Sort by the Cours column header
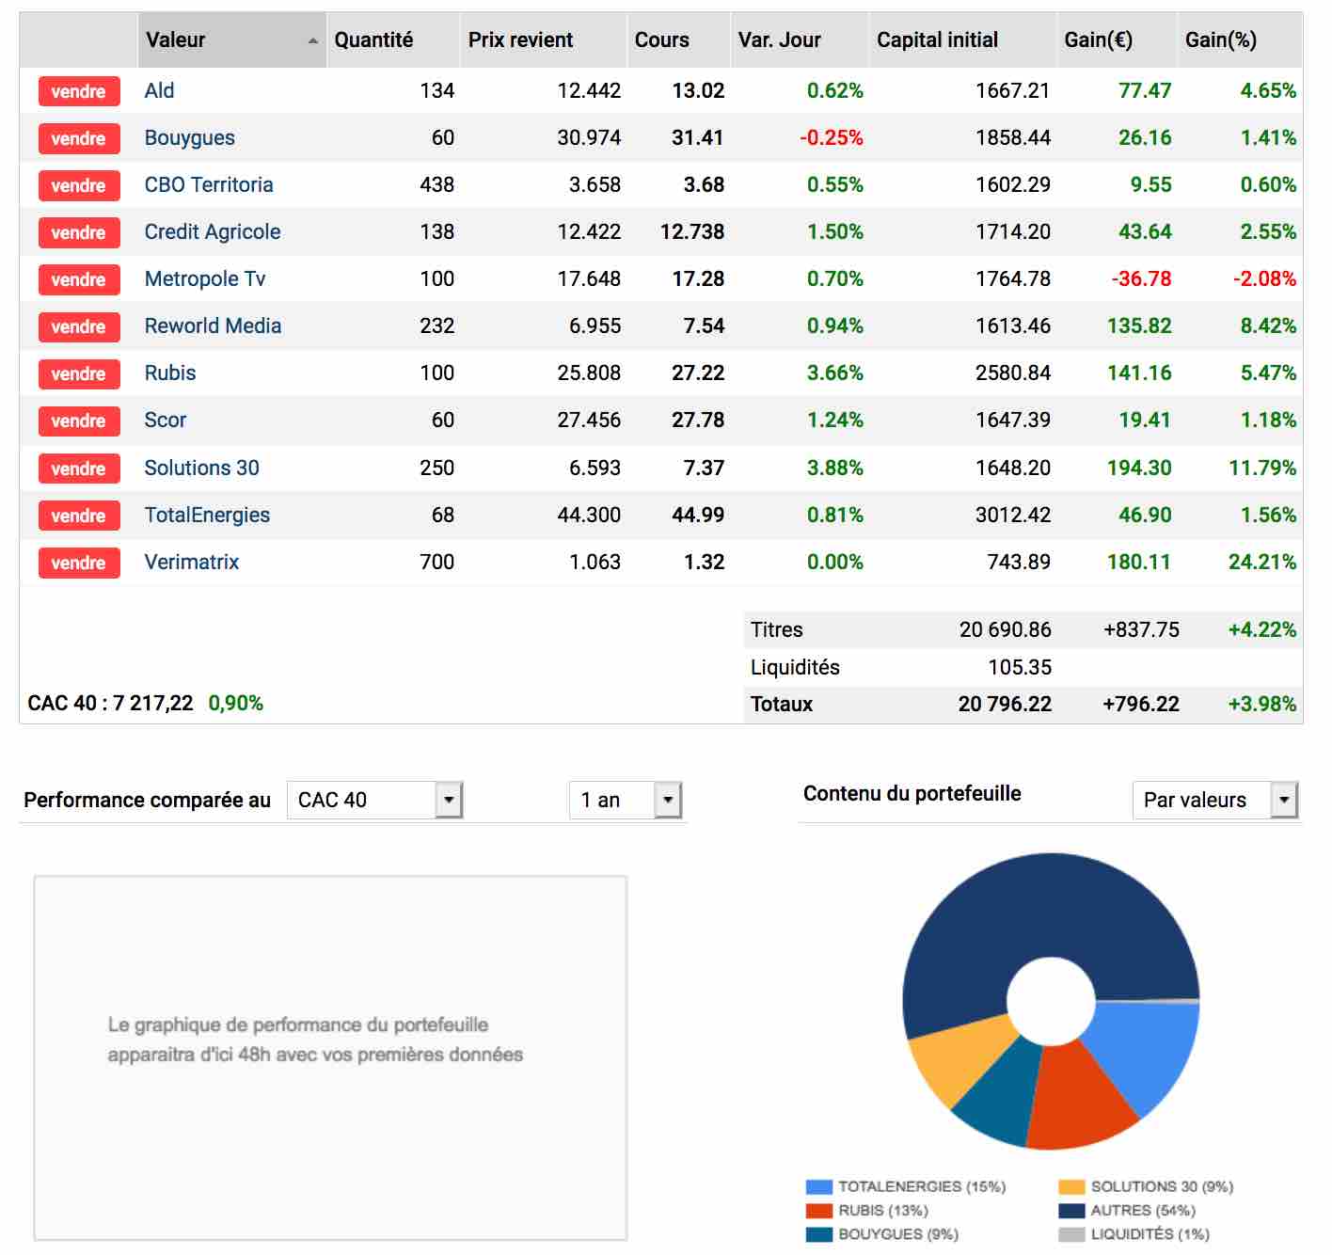This screenshot has width=1332, height=1255. (678, 40)
